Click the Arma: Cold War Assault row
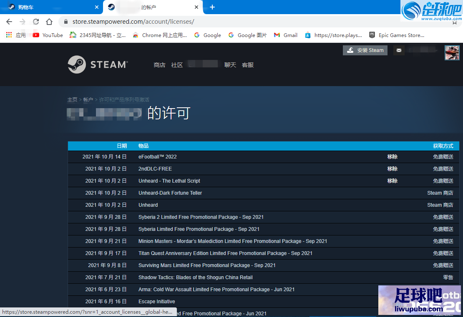Screen dimensions: 463x317 263,290
